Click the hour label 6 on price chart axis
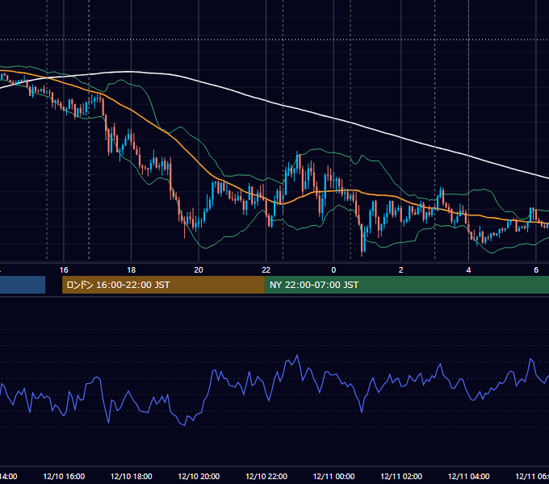 pyautogui.click(x=536, y=270)
